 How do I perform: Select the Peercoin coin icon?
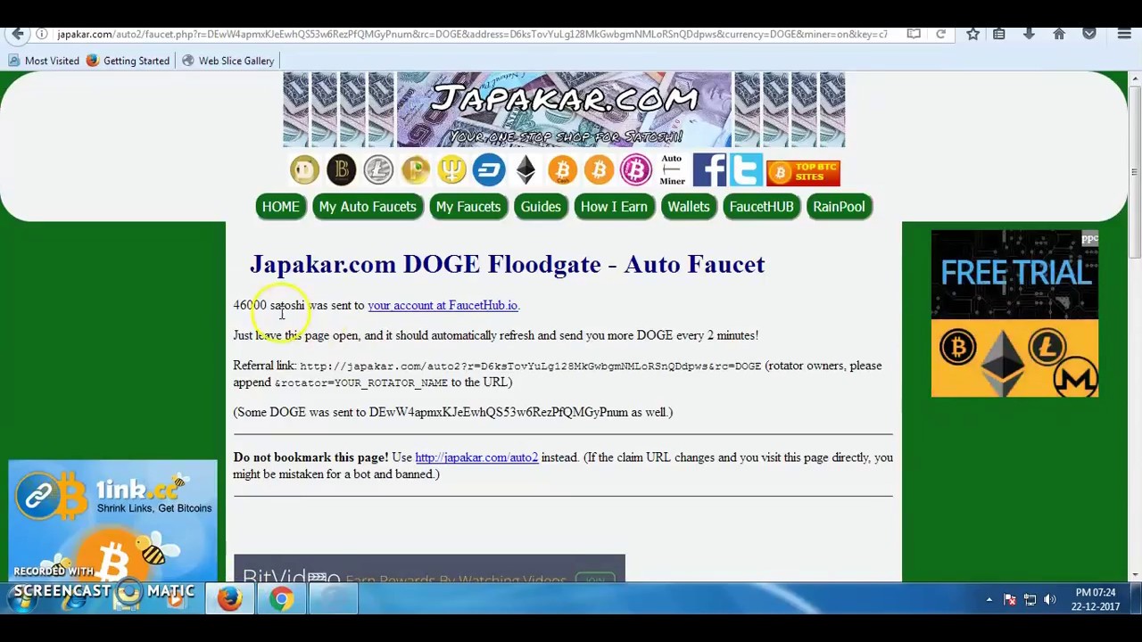[415, 169]
